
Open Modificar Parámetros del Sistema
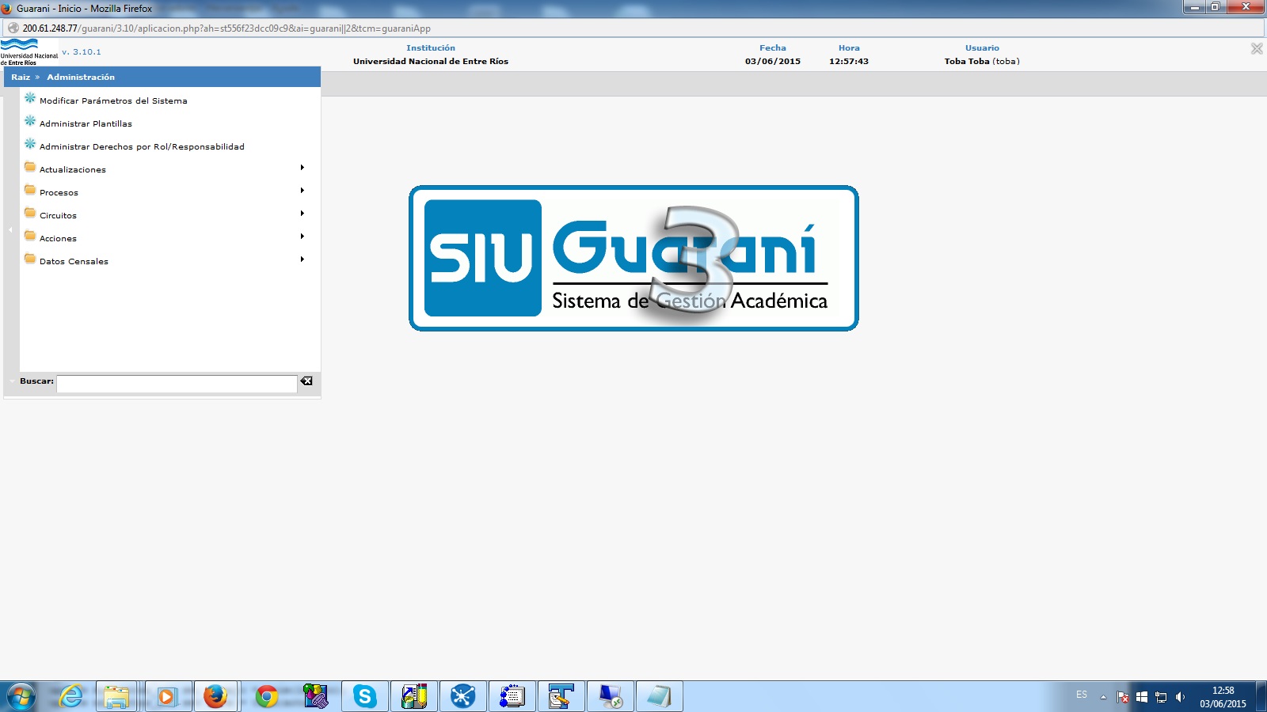(113, 100)
